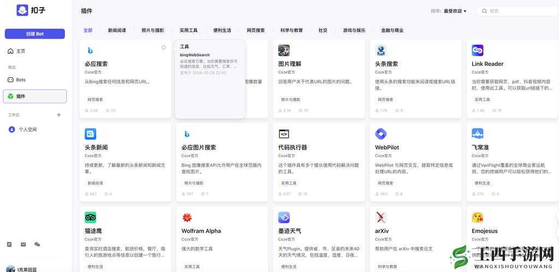Switch to the 照片与摄影 tab
Viewport: 559px width, 272px height.
(x=153, y=30)
